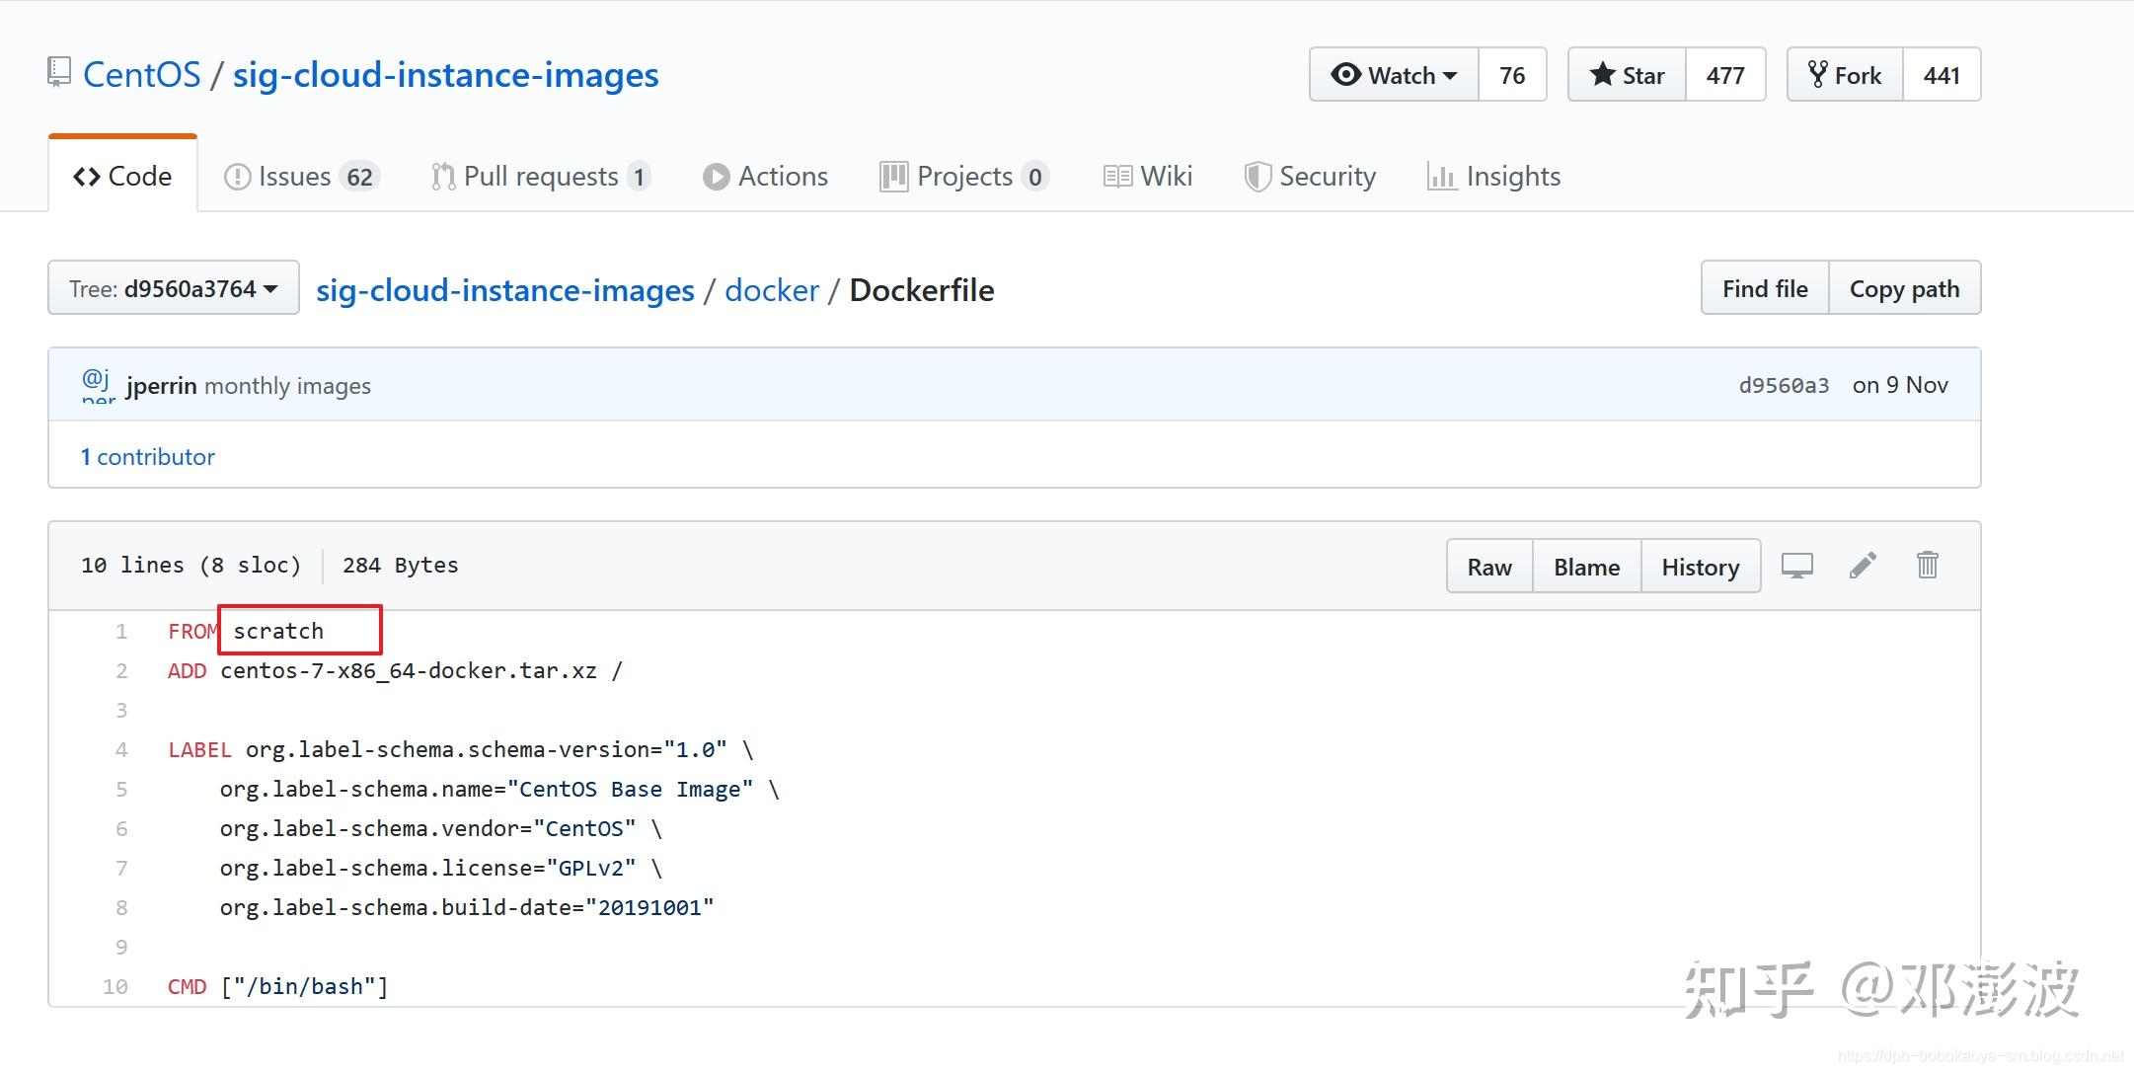Click the Watch eye icon
The height and width of the screenshot is (1074, 2134).
tap(1344, 74)
